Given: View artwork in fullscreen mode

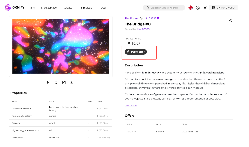Looking at the screenshot, I should point(56,82).
